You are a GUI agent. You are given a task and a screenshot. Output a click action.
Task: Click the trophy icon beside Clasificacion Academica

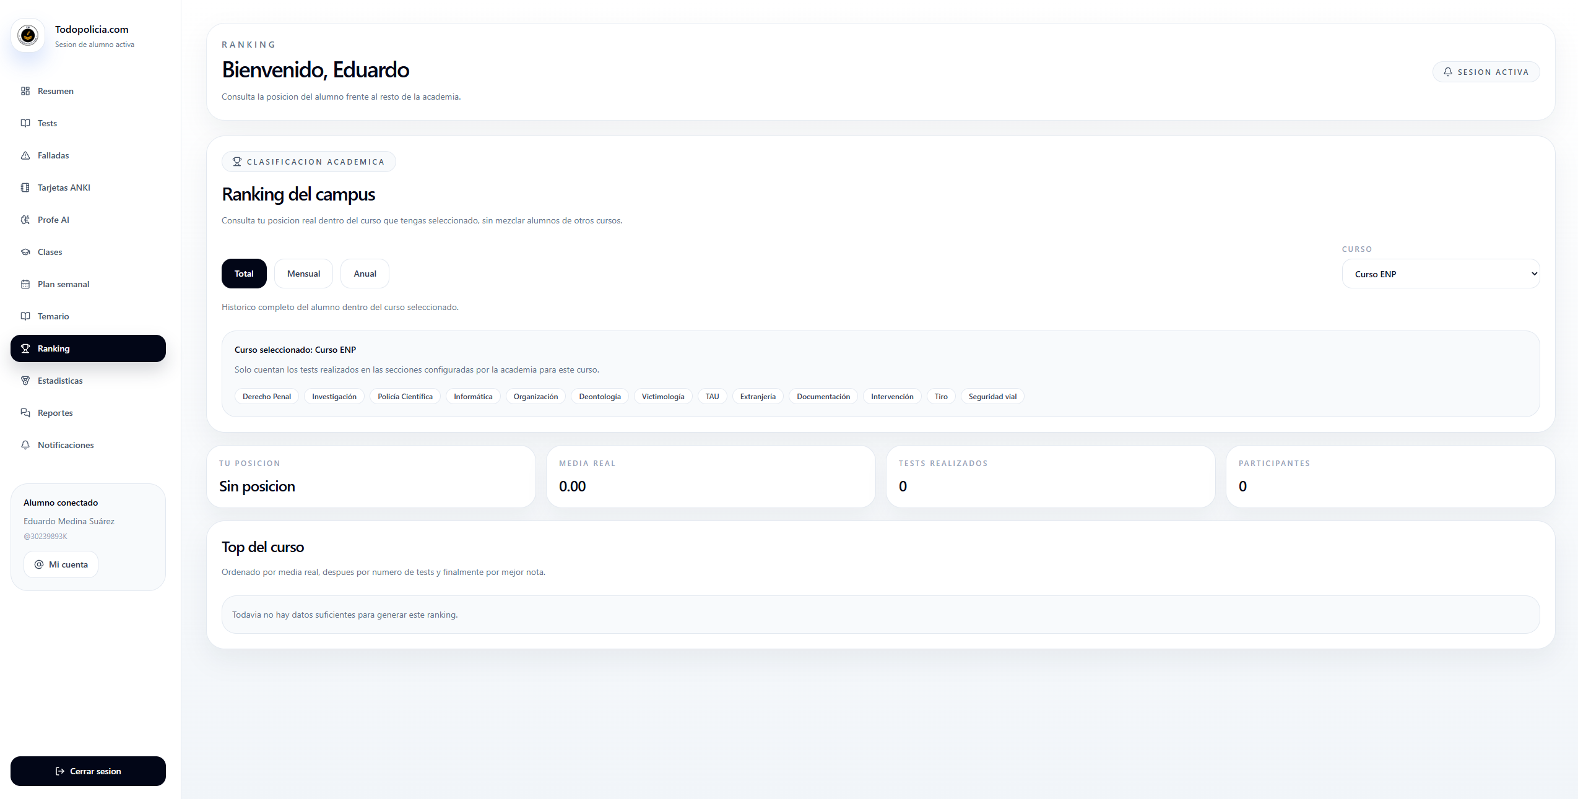237,162
